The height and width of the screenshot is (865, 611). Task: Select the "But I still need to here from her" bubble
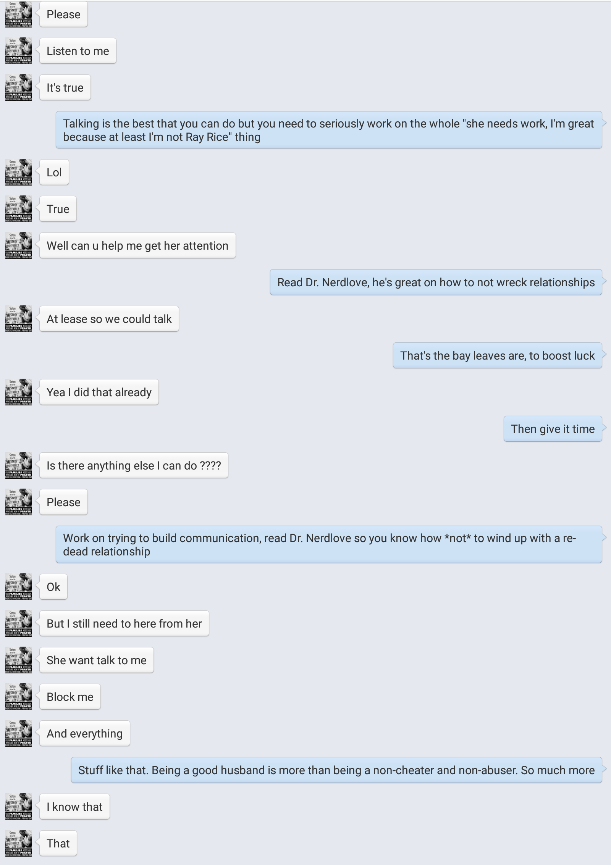click(124, 623)
